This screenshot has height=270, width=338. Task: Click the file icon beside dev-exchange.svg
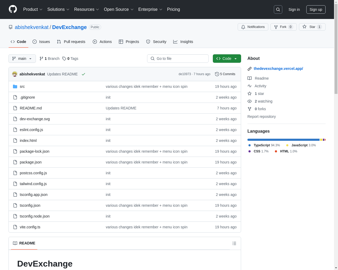[15, 119]
